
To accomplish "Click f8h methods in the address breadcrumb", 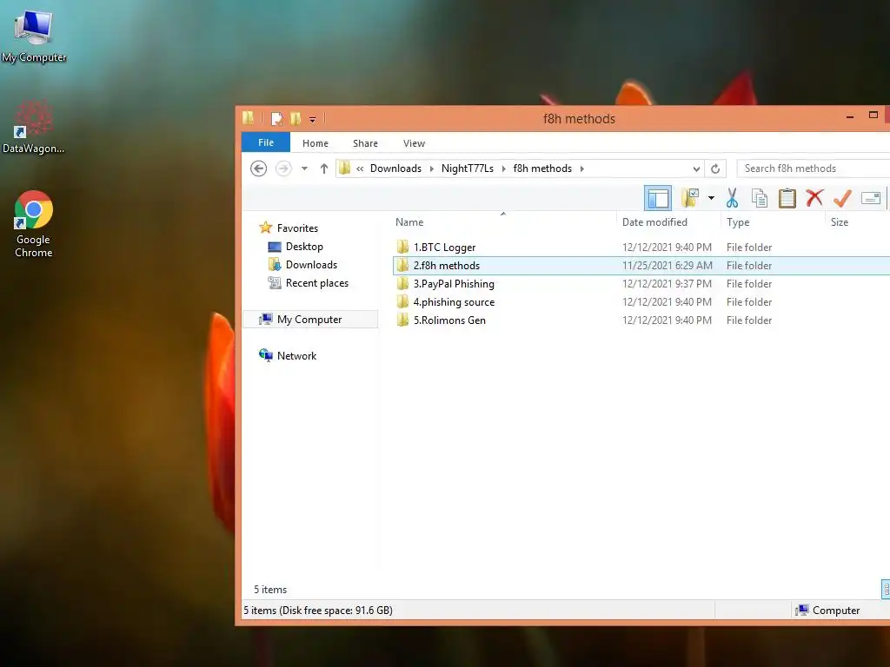I will (x=542, y=168).
